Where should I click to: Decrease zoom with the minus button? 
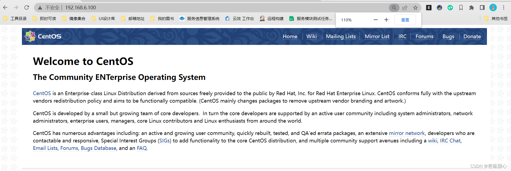(375, 20)
